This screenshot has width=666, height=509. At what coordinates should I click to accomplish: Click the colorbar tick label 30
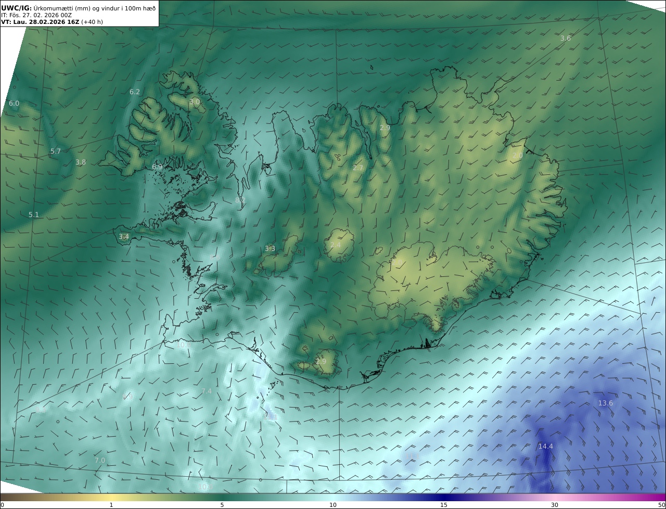click(555, 505)
